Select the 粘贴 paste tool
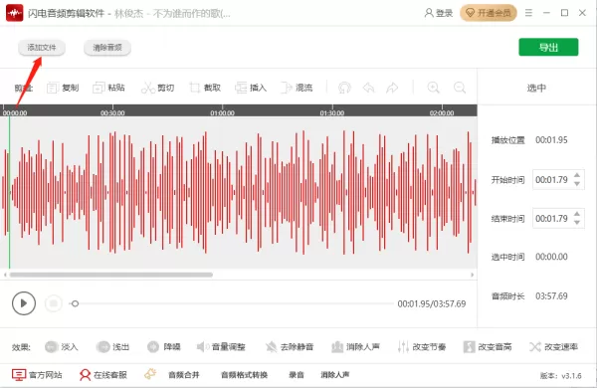The image size is (597, 388). click(x=108, y=88)
